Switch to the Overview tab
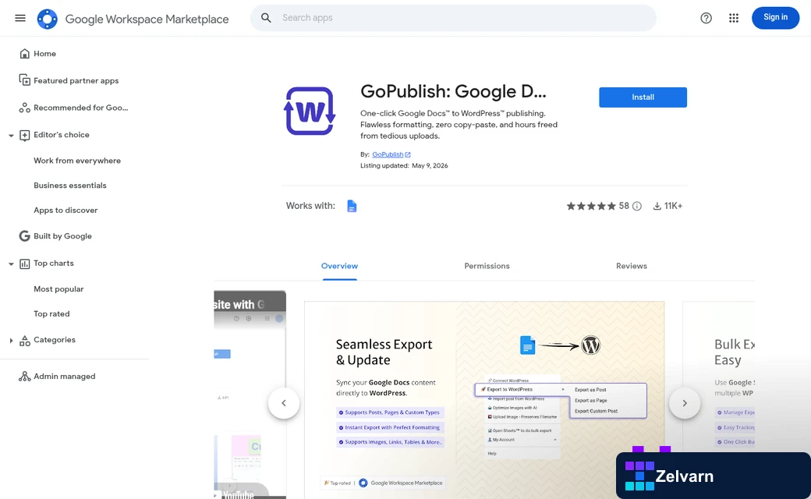Viewport: 811px width, 499px height. click(339, 266)
